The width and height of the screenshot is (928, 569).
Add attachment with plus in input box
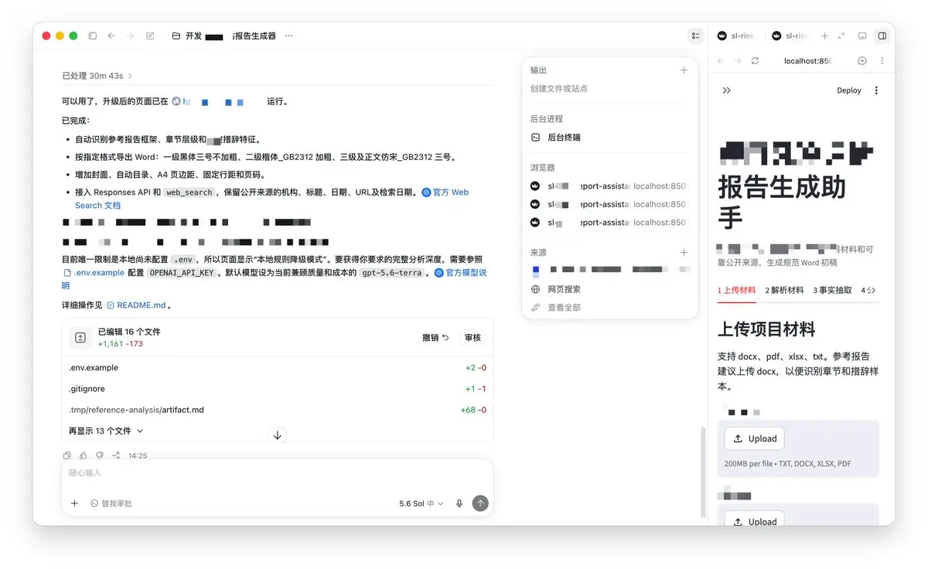pyautogui.click(x=74, y=503)
